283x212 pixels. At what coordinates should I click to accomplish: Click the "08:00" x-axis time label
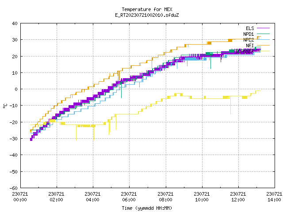click(165, 200)
